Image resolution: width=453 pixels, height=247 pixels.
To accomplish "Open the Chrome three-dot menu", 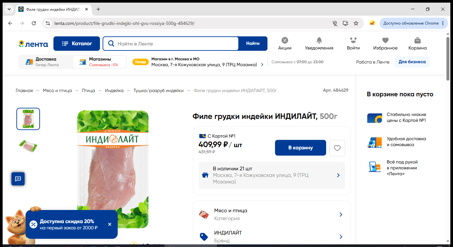I will point(443,23).
